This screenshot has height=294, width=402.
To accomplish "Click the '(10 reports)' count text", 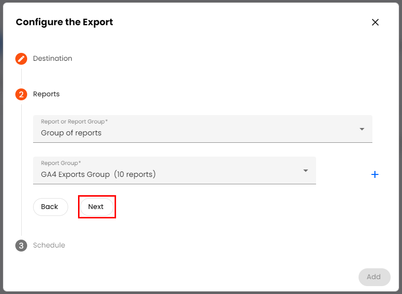I will pyautogui.click(x=134, y=174).
